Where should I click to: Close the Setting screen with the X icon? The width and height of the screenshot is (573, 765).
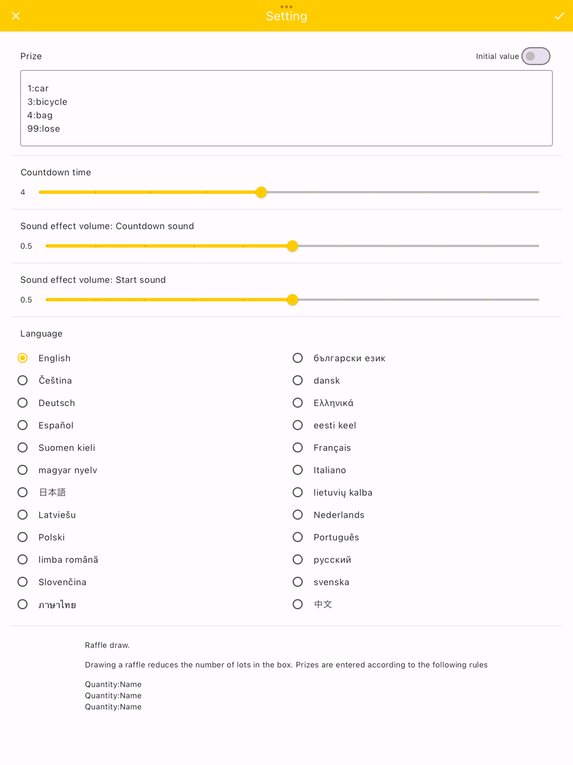tap(16, 16)
